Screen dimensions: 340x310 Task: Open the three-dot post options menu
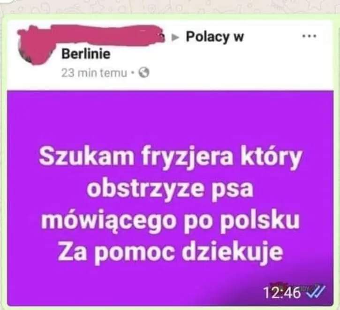pos(310,36)
